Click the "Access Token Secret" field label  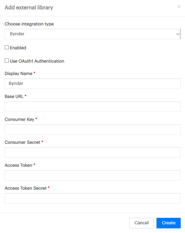point(26,188)
